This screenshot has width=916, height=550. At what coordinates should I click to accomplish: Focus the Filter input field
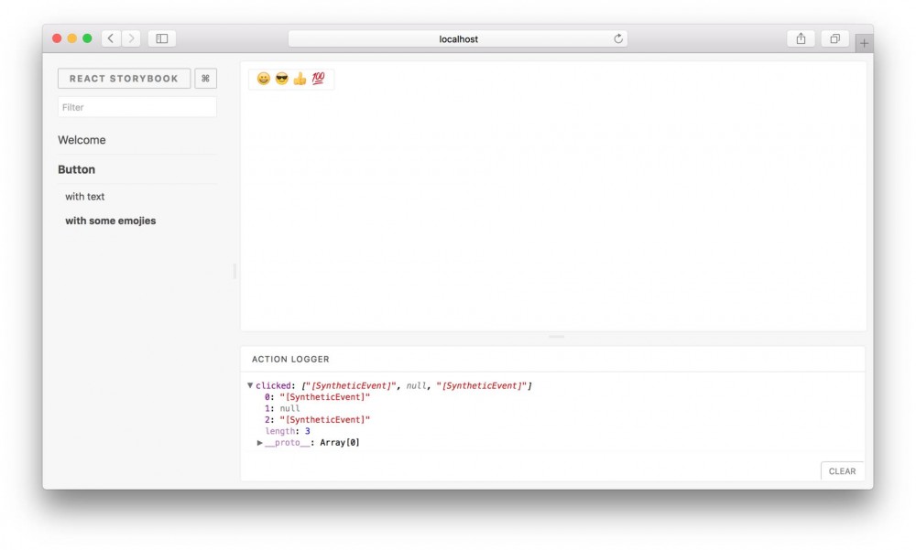point(137,107)
